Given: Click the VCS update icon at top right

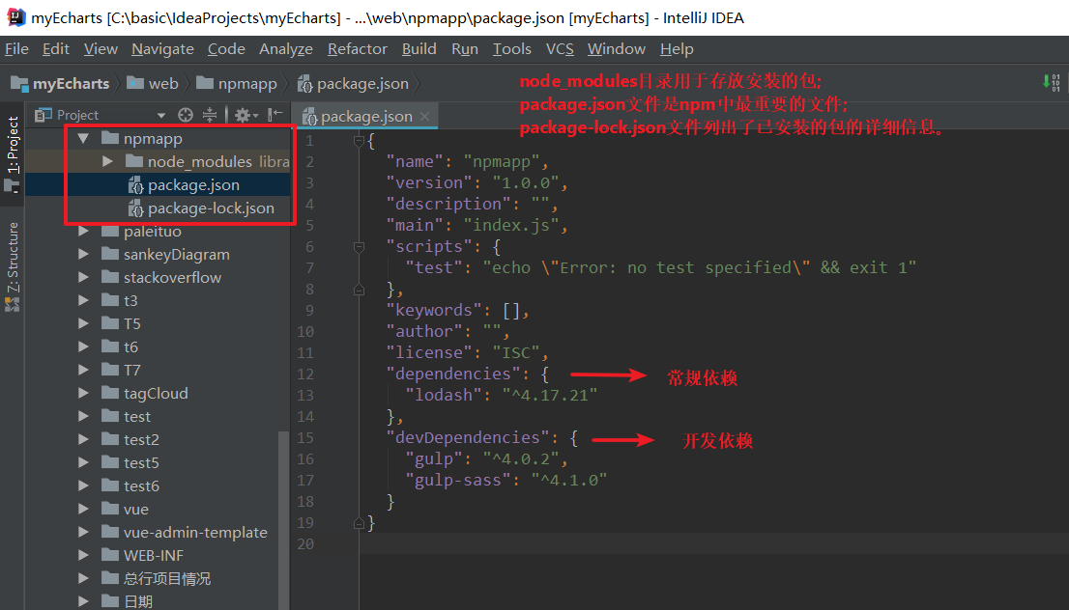Looking at the screenshot, I should pos(1051,83).
